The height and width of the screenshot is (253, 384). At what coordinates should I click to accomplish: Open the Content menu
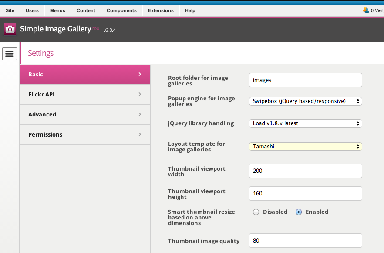(x=86, y=10)
